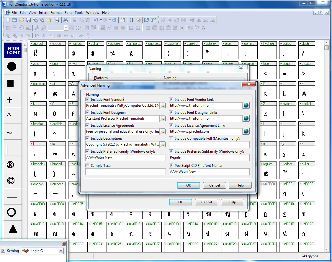Select the dollar glyph cell
Image resolution: width=332 pixels, height=262 pixels.
(96, 50)
